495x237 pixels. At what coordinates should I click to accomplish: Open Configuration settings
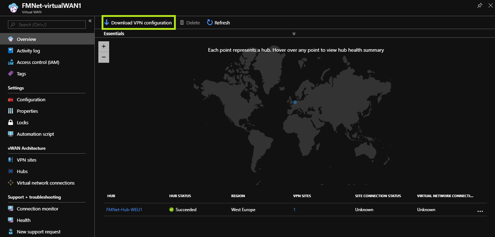click(31, 99)
